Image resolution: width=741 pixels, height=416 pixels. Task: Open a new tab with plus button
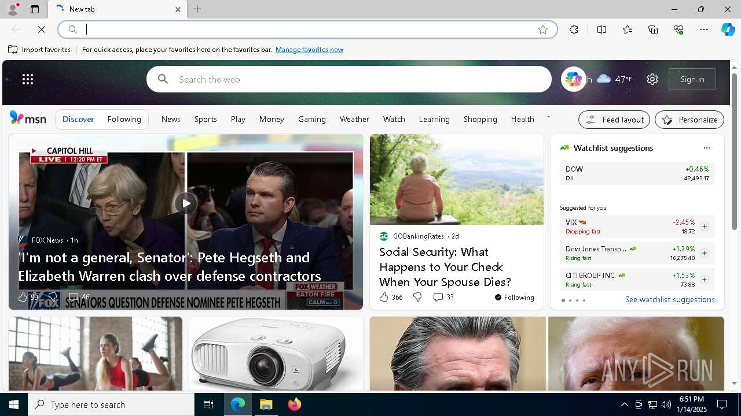tap(197, 9)
